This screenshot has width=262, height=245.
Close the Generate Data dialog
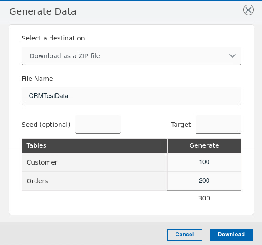tap(248, 10)
